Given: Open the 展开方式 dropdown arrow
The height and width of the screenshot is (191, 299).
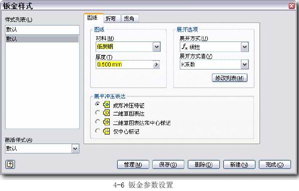Looking at the screenshot, I should pos(244,47).
